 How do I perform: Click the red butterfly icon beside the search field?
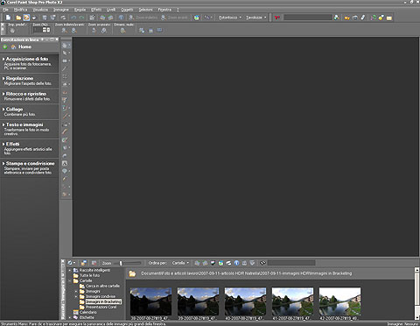pos(276,18)
